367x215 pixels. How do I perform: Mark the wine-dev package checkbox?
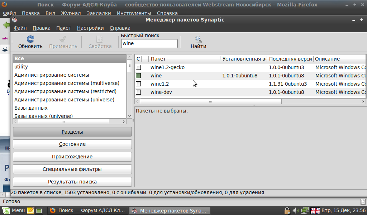coord(138,92)
